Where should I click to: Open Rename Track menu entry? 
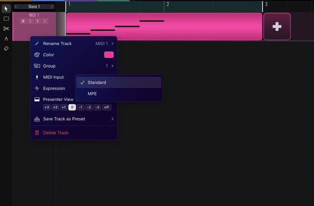click(x=74, y=44)
